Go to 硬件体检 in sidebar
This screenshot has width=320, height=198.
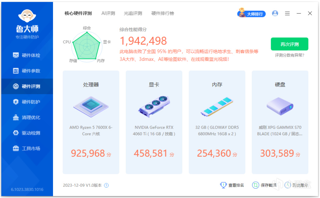coord(27,55)
